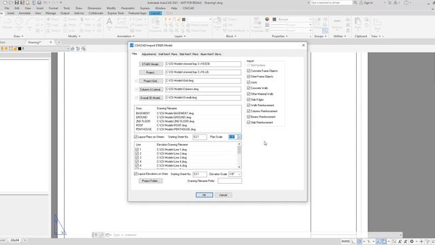Open the Plan Scale dropdown
Viewport: 435px width, 245px height.
[239, 137]
